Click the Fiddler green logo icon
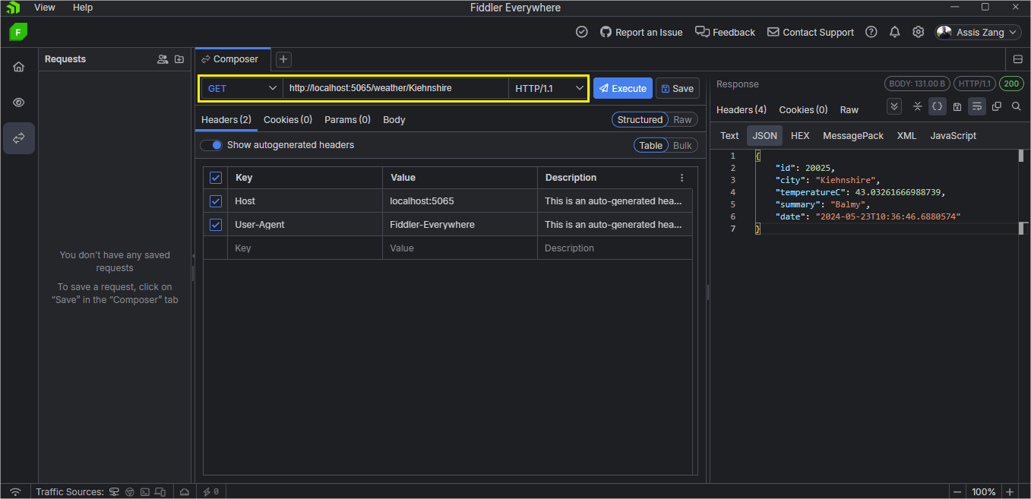Screen dimensions: 1031x499 point(18,32)
